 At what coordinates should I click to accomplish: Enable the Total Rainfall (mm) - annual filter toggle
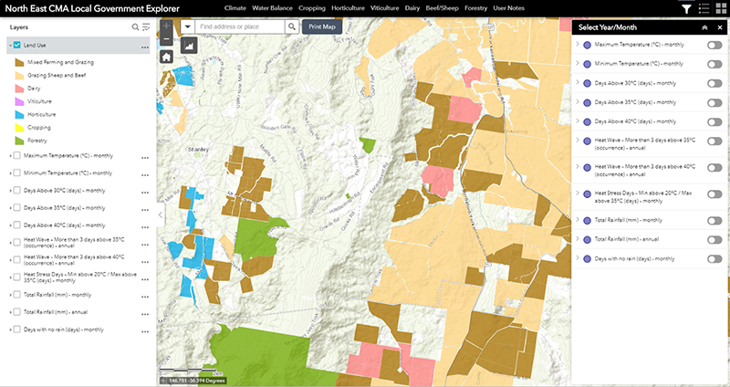(714, 240)
